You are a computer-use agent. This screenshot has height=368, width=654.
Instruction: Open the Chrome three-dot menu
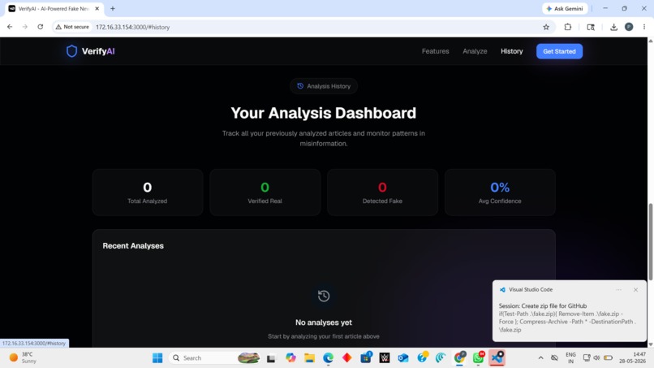point(644,27)
